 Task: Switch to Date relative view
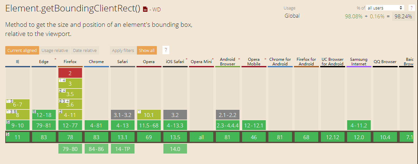85,50
